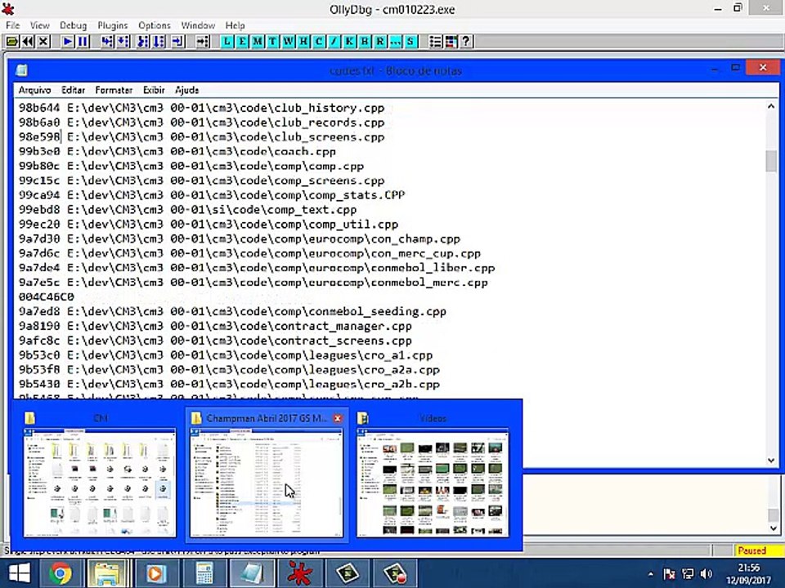785x588 pixels.
Task: Open Executable modules with E button
Action: click(x=242, y=42)
